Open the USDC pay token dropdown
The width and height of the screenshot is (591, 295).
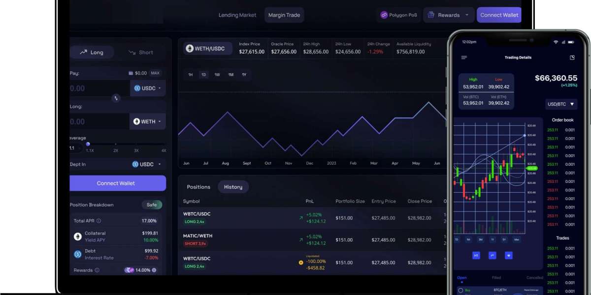[x=148, y=88]
